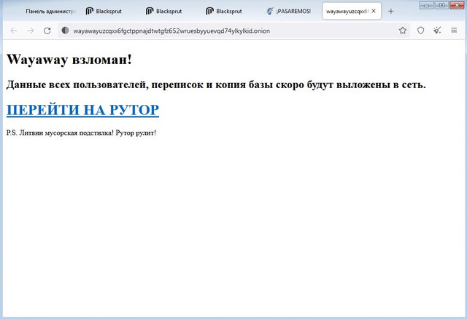Switch to Панель администратора tab

point(50,12)
